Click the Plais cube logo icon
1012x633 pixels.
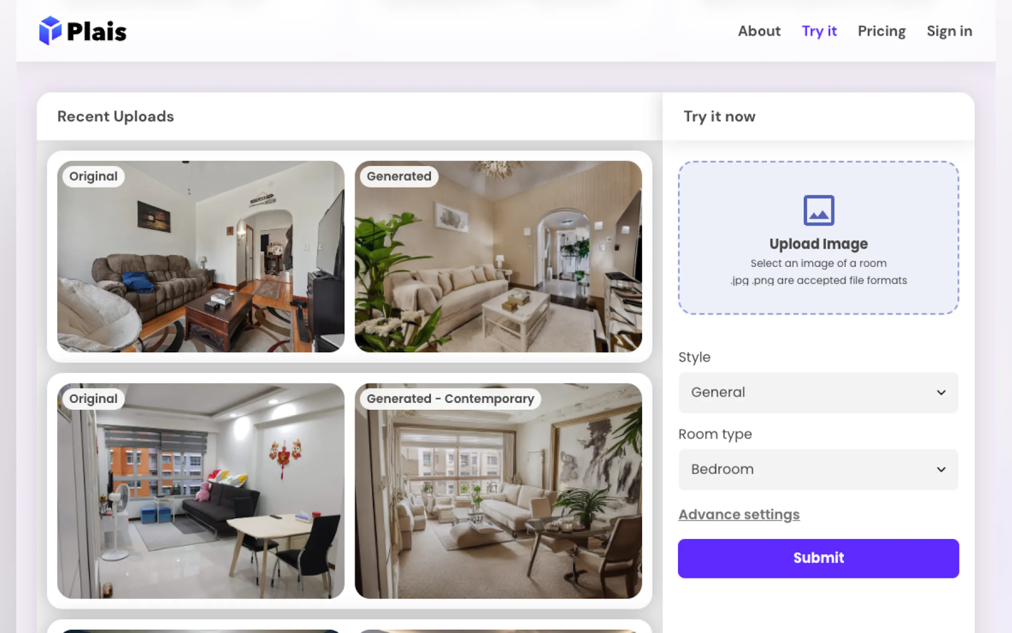coord(50,31)
